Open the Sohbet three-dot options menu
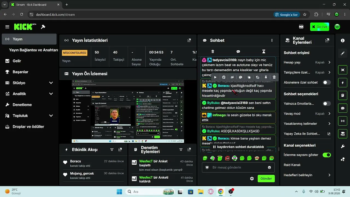The image size is (350, 197). pos(272,40)
